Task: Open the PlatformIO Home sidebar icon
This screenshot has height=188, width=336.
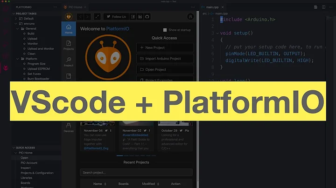Action: (69, 29)
